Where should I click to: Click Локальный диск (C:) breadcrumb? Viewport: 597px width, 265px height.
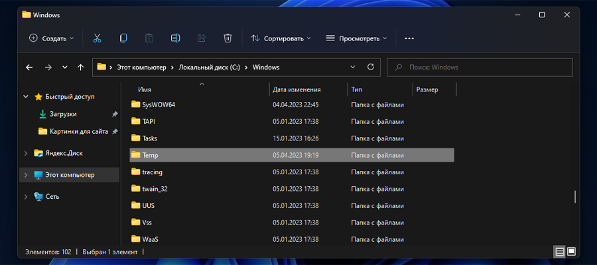pyautogui.click(x=210, y=68)
